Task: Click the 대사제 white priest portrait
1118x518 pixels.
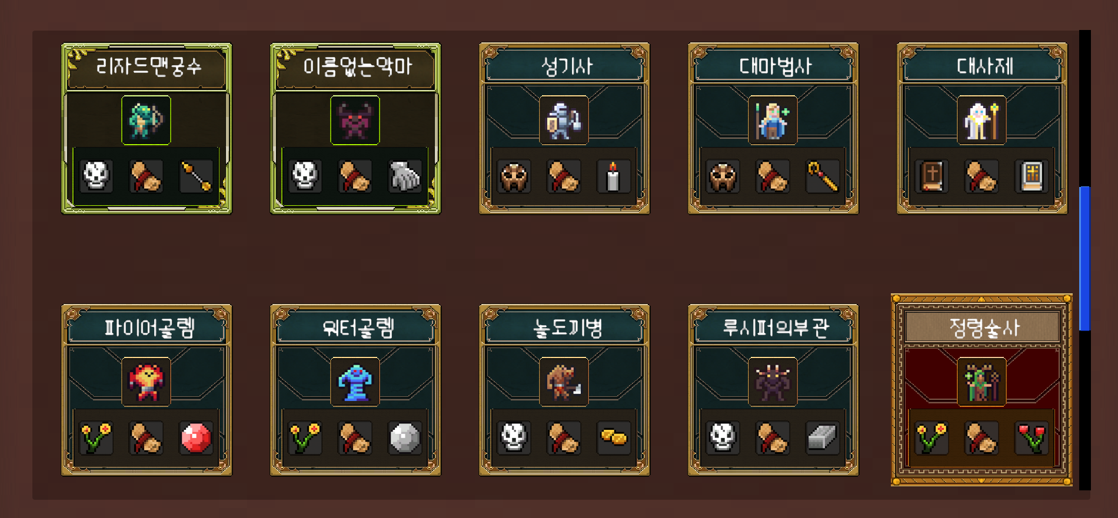Action: (981, 120)
